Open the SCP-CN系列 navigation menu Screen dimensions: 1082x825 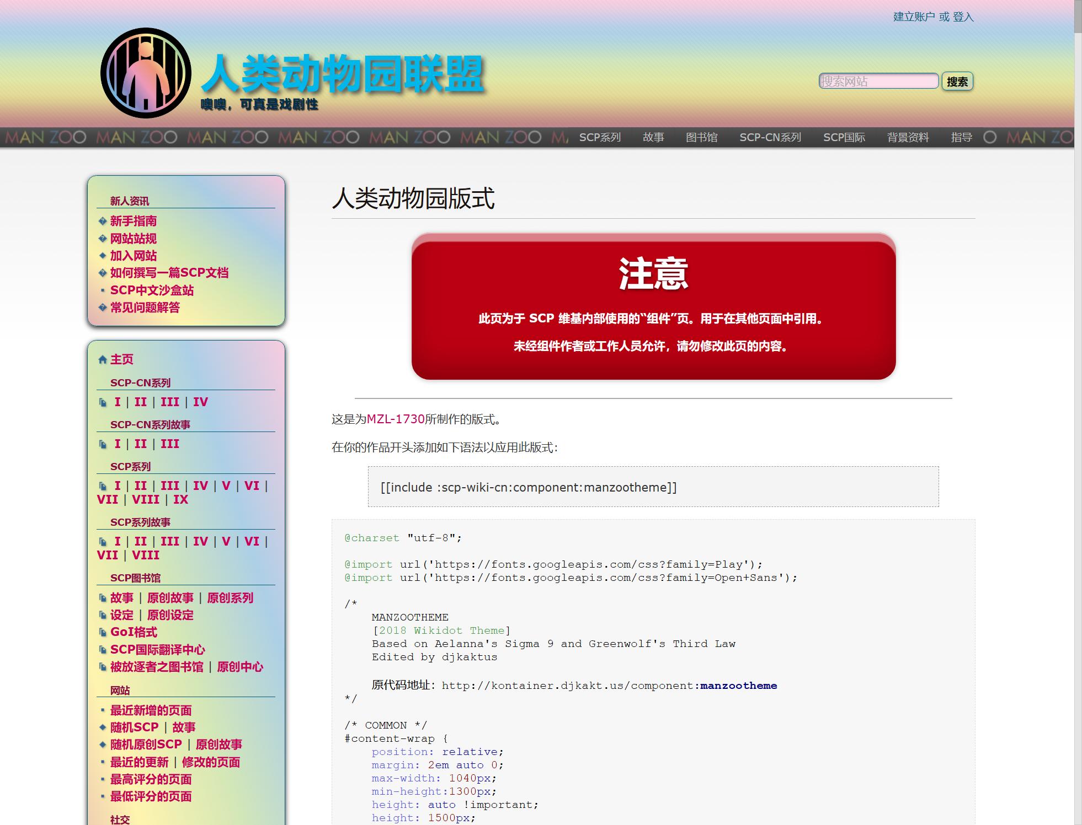770,137
